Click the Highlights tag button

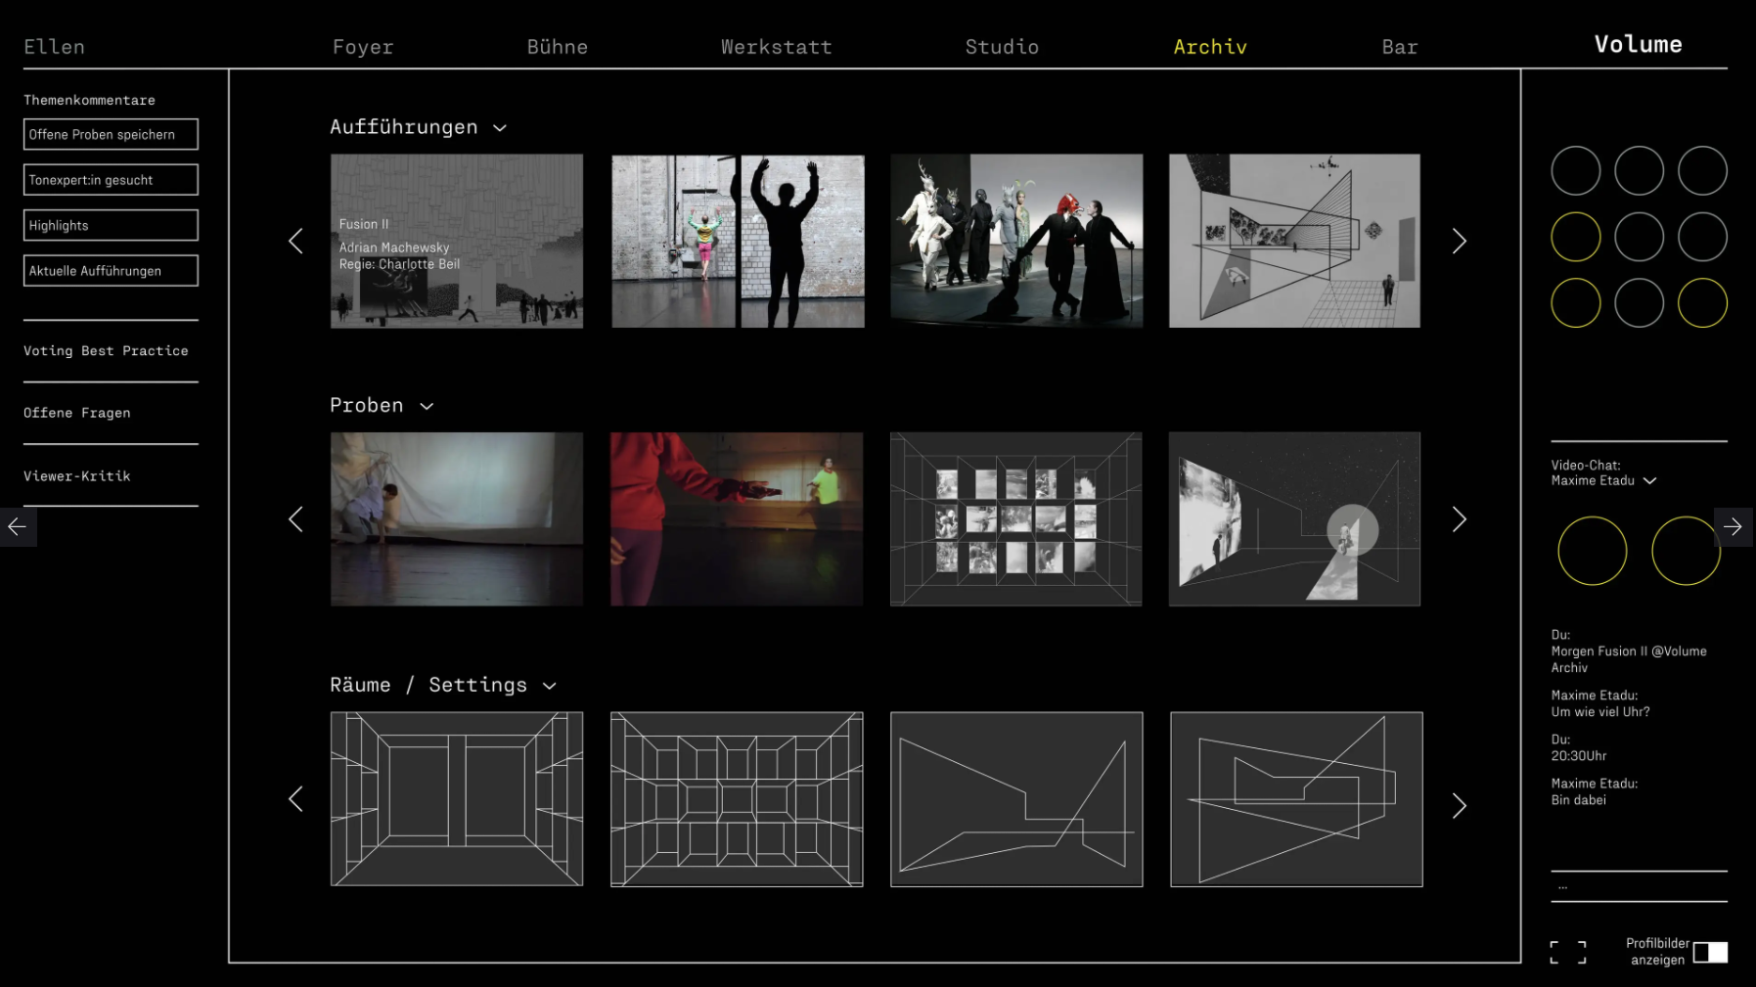point(111,225)
